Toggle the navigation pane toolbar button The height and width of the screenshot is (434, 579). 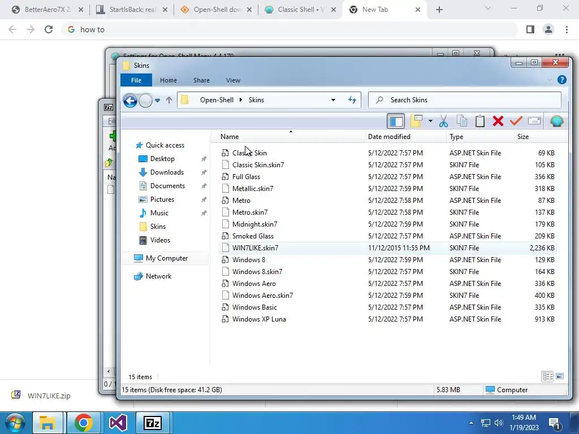[396, 121]
